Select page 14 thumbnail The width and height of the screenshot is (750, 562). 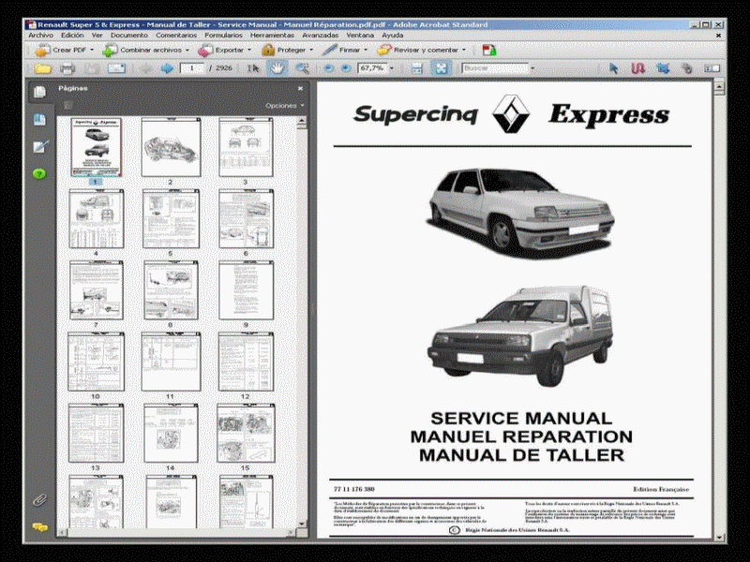tap(171, 433)
